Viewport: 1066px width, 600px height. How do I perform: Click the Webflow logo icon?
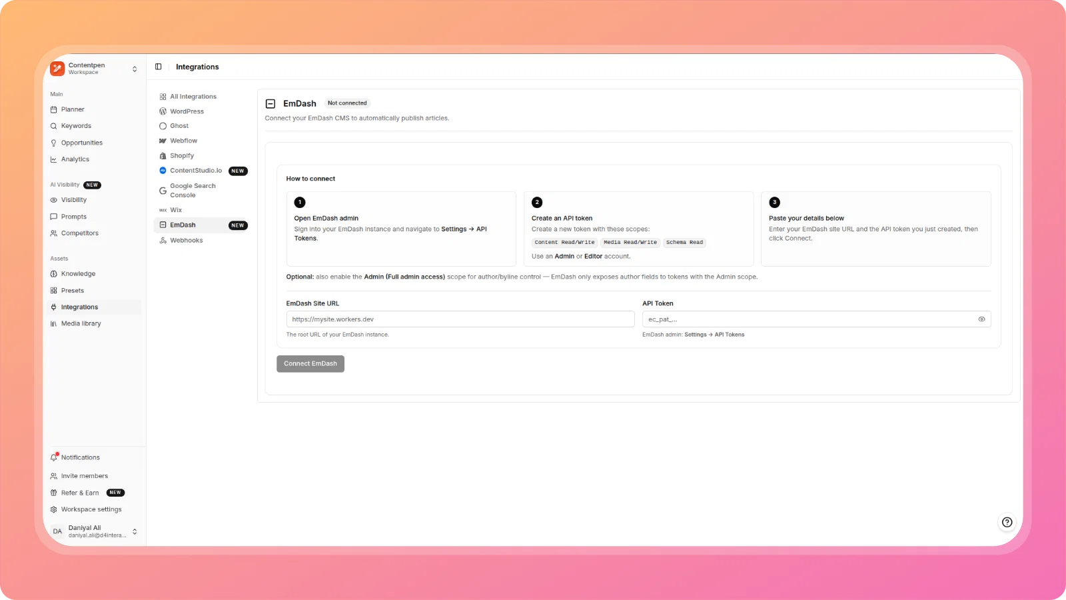coord(163,141)
